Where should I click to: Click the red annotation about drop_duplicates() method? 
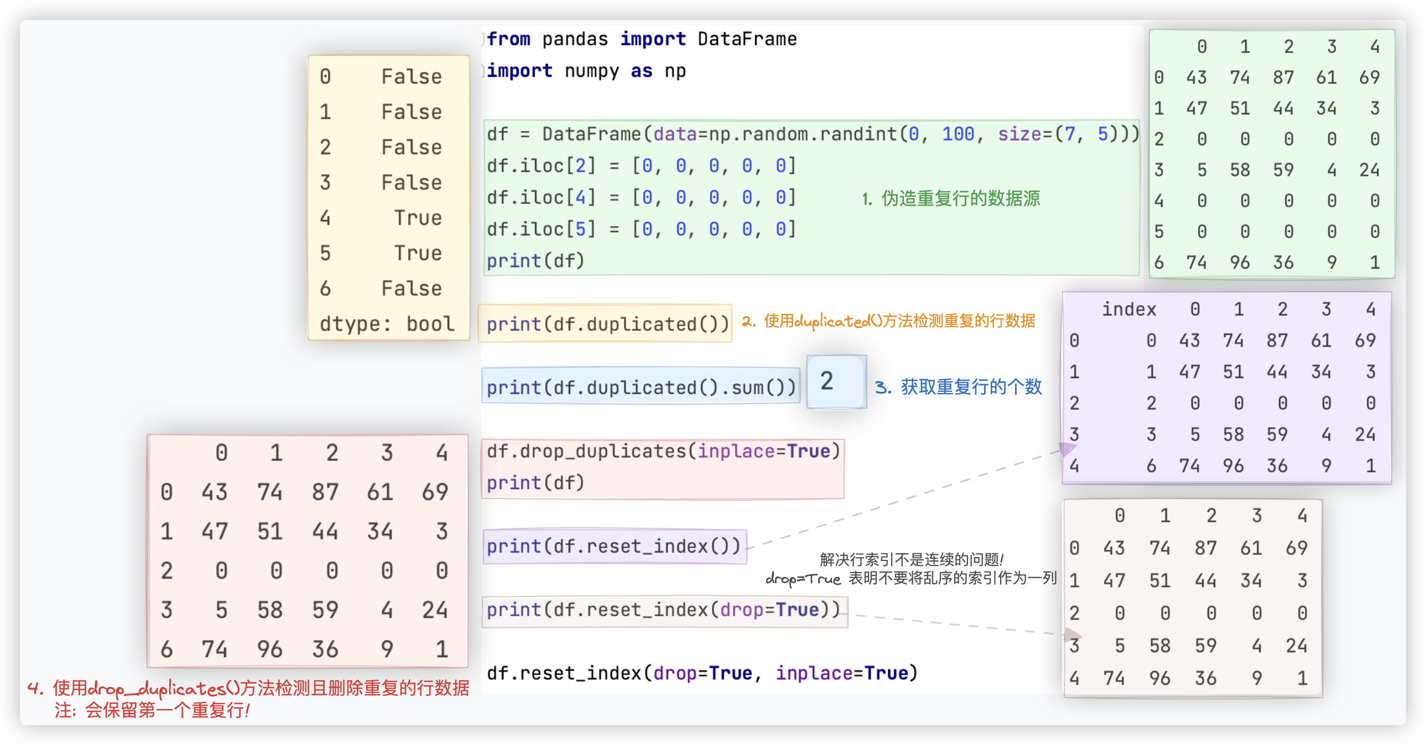249,688
